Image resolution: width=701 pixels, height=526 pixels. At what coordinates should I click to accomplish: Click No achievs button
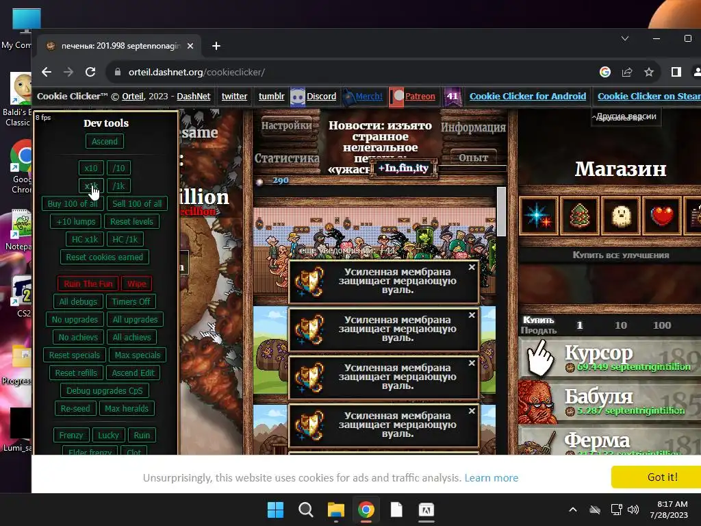coord(78,337)
